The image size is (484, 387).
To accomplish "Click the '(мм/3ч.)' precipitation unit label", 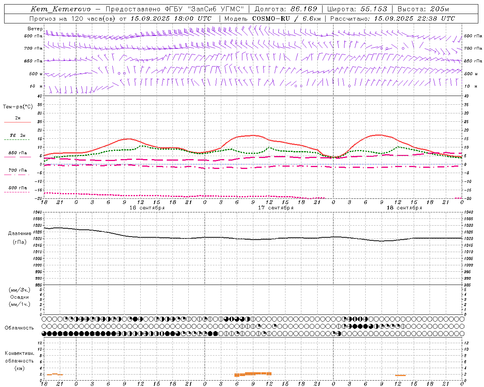I will pyautogui.click(x=20, y=290).
